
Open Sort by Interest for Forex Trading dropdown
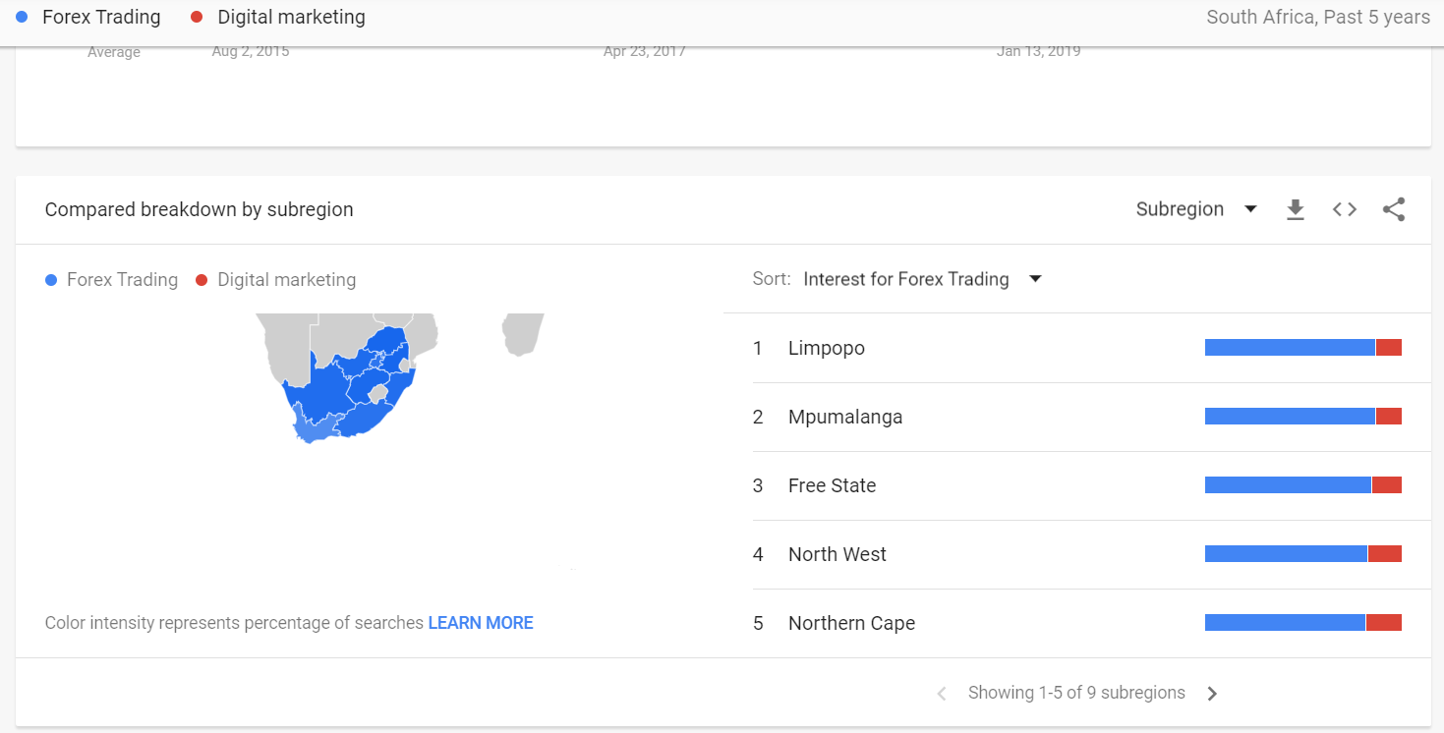[x=905, y=279]
